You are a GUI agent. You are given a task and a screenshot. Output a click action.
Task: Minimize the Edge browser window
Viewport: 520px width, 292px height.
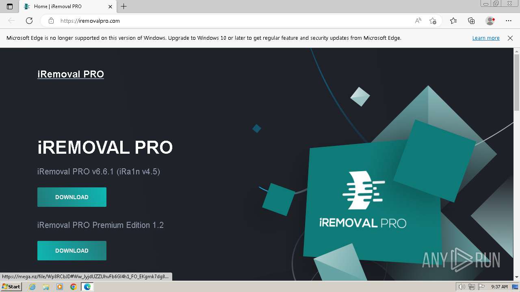pos(486,4)
